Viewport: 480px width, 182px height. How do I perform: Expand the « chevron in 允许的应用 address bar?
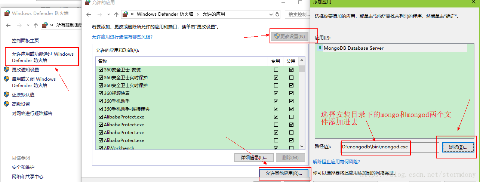pos(132,14)
